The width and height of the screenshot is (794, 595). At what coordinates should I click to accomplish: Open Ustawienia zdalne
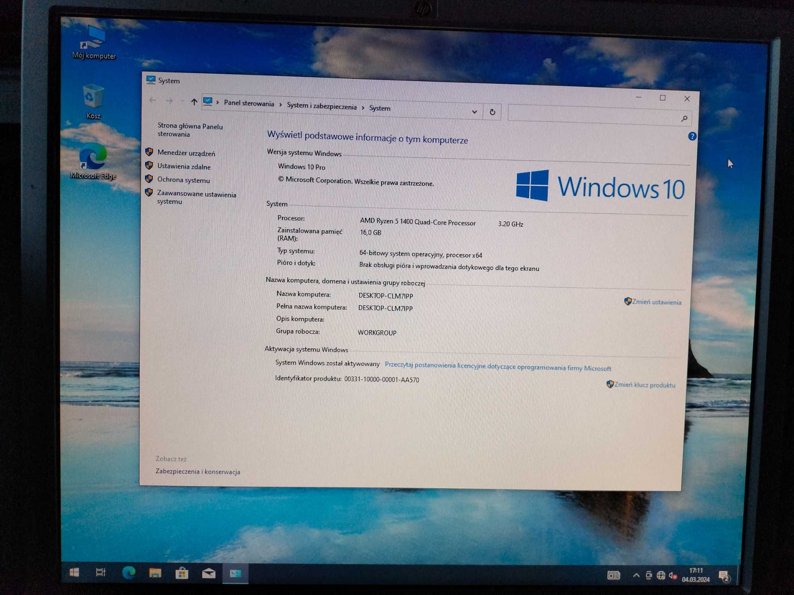(x=184, y=167)
